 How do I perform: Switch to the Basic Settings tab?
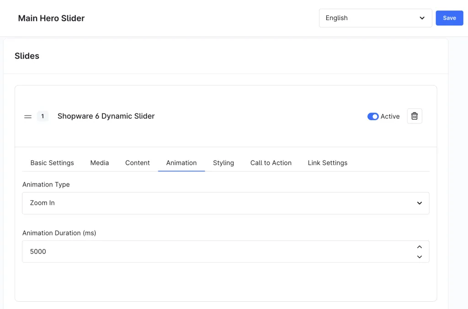click(52, 163)
